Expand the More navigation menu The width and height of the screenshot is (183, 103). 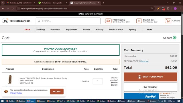149,29
